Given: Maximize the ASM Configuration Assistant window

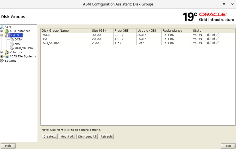Looking at the screenshot, I should 224,4.
